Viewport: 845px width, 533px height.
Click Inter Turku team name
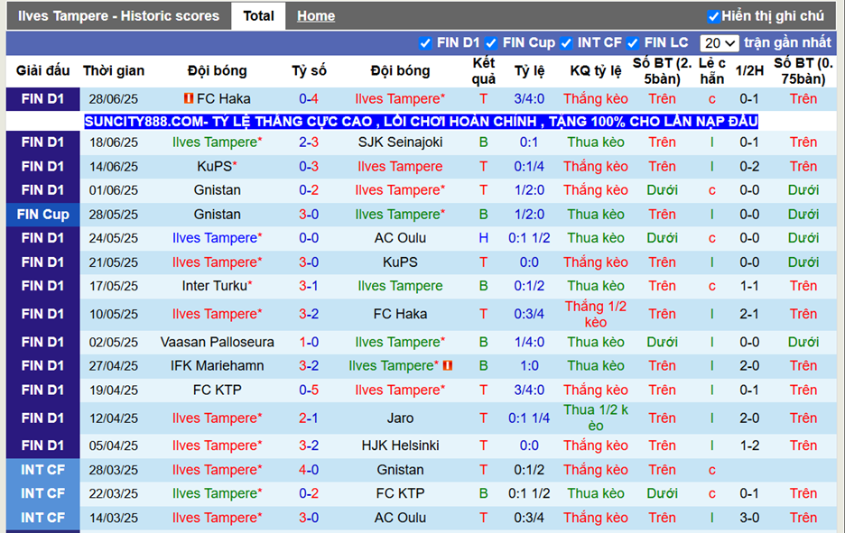click(x=215, y=286)
